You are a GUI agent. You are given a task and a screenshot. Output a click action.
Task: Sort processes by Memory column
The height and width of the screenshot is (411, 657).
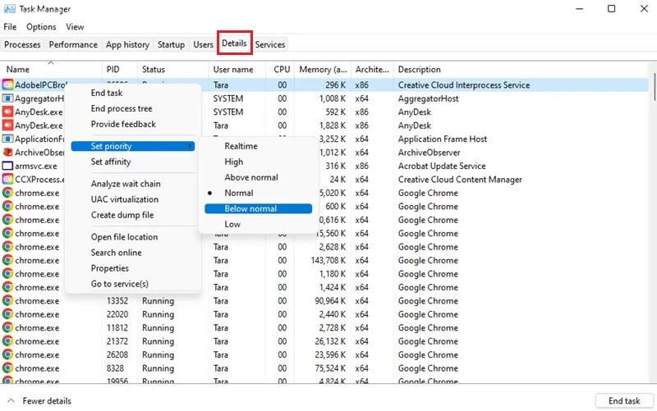point(322,70)
